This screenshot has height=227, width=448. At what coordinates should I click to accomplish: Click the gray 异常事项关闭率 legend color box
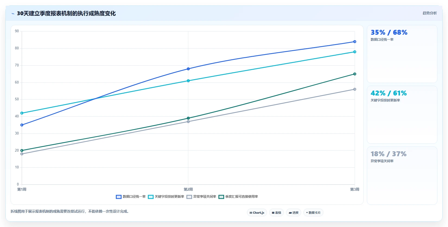[x=189, y=197]
